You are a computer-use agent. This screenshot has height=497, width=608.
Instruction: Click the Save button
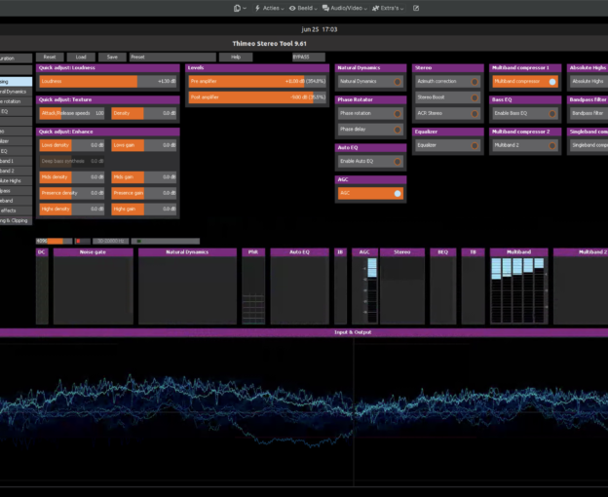pyautogui.click(x=112, y=57)
